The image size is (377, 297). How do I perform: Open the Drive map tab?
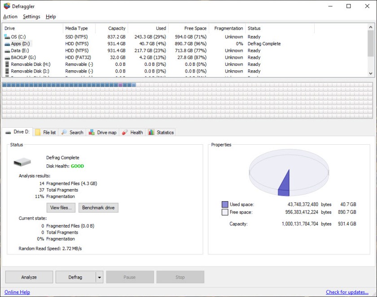[103, 132]
